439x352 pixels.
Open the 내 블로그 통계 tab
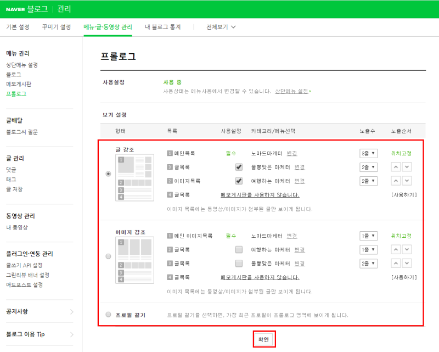162,27
